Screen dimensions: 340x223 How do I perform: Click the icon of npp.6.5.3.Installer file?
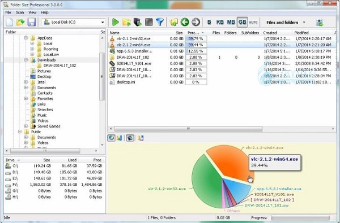click(112, 51)
